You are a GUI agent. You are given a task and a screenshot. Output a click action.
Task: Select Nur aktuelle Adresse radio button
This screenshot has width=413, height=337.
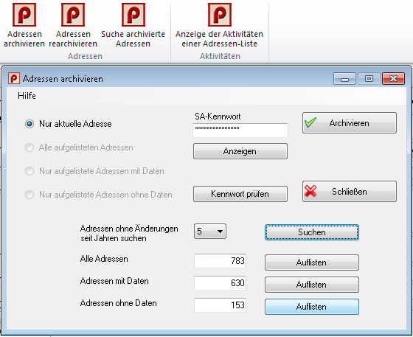(29, 124)
